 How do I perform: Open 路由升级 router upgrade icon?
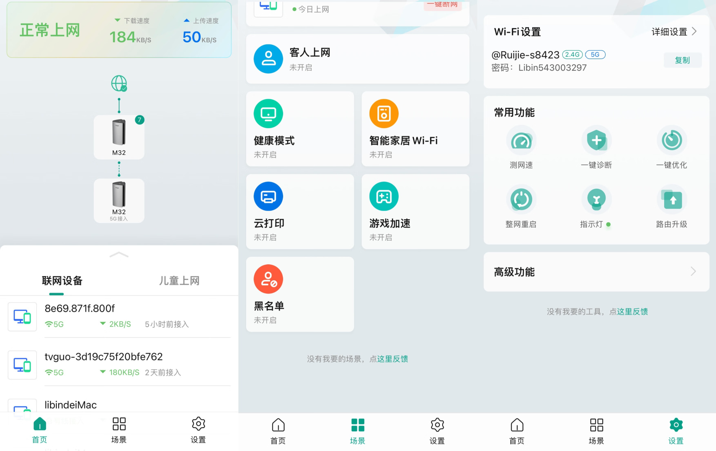point(672,199)
